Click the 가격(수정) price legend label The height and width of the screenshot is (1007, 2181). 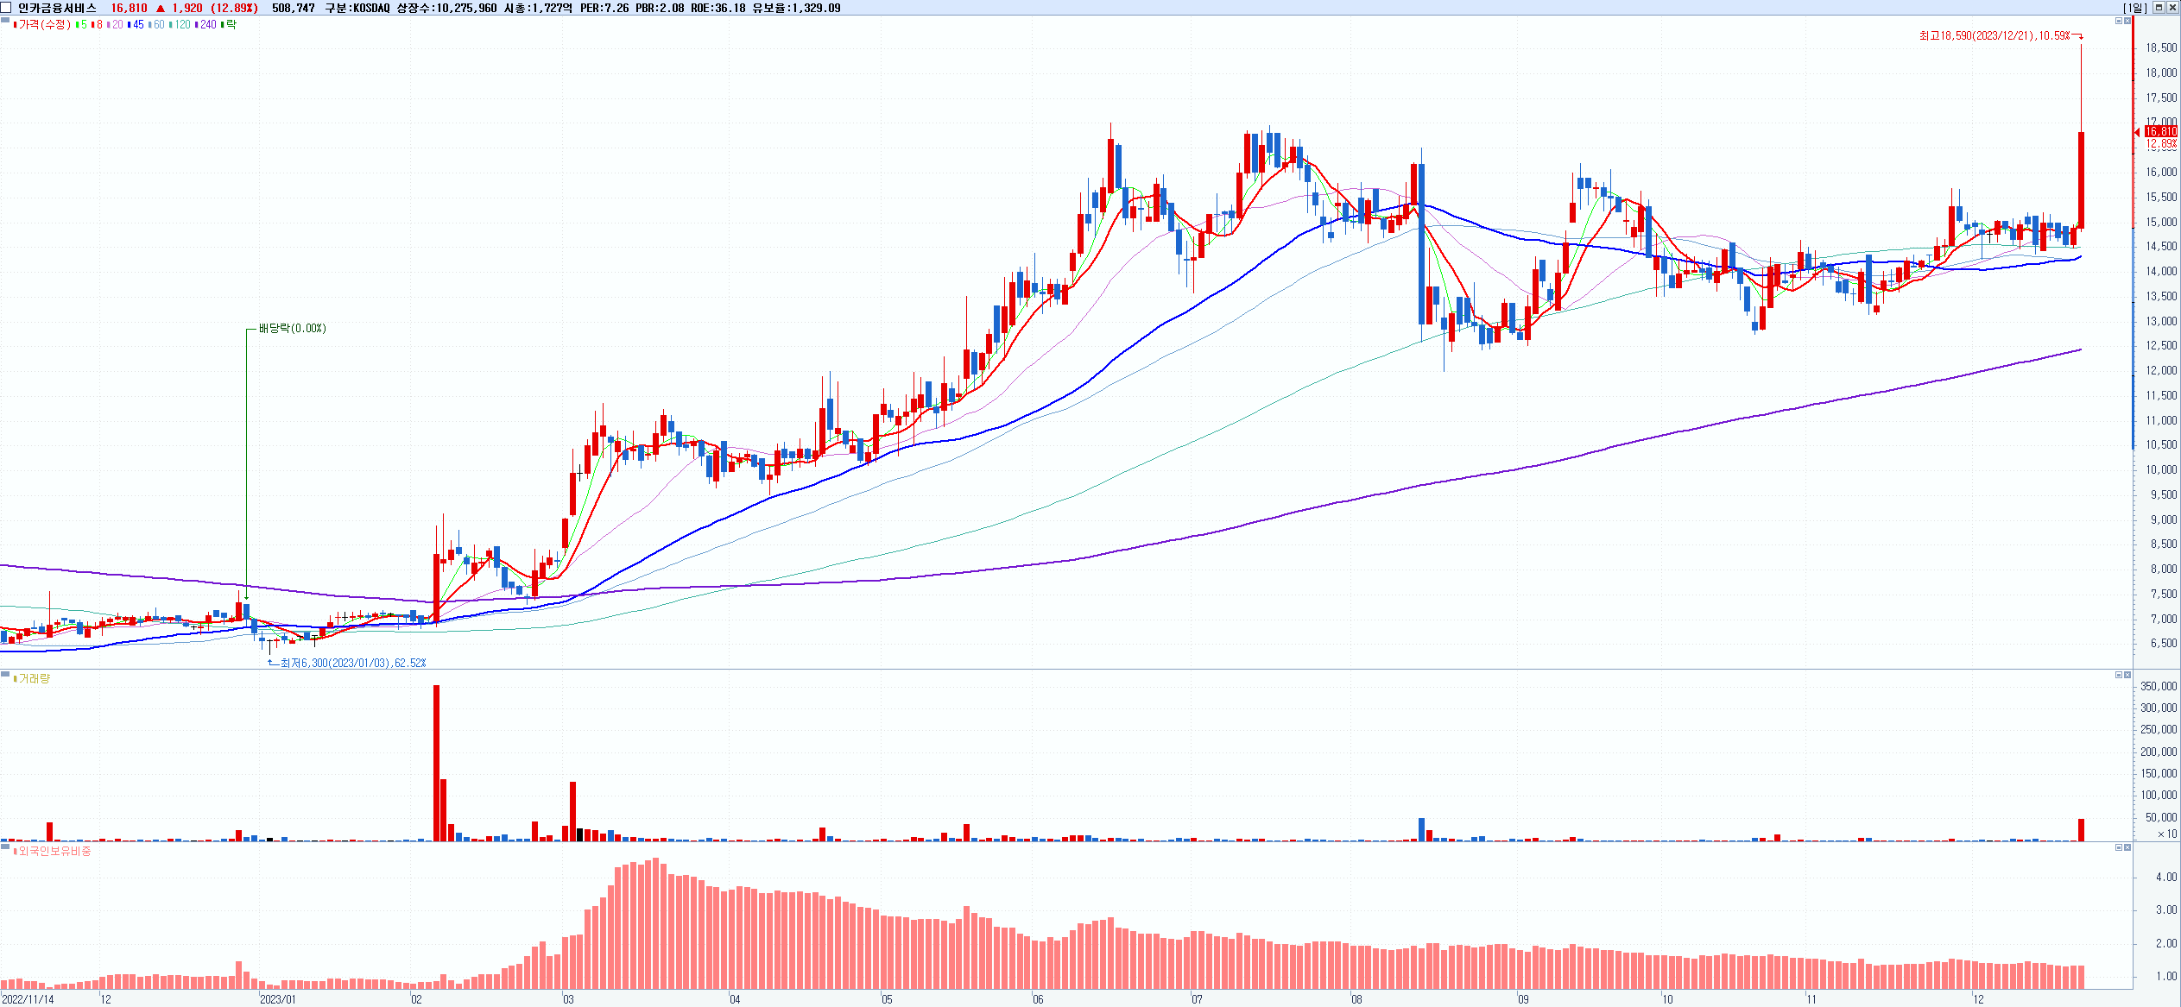coord(43,25)
